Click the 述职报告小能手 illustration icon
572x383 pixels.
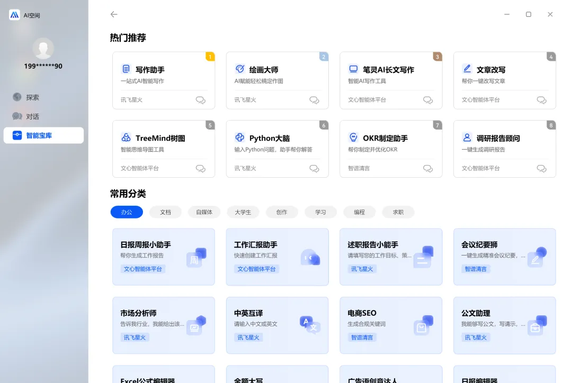[424, 257]
